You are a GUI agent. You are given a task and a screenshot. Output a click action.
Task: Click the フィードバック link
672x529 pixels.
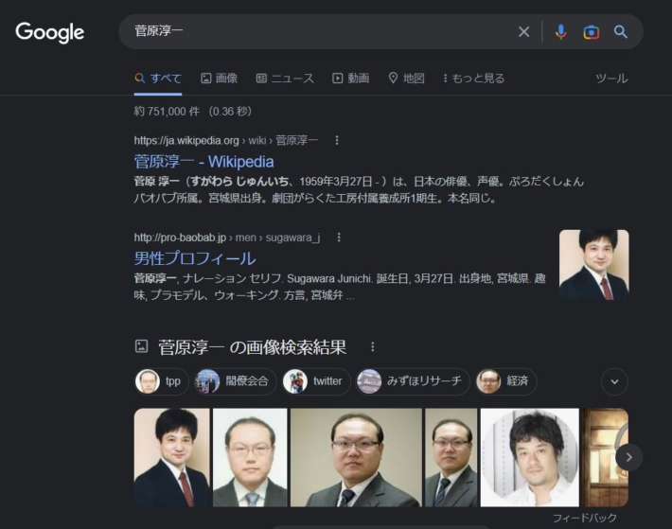pos(585,518)
